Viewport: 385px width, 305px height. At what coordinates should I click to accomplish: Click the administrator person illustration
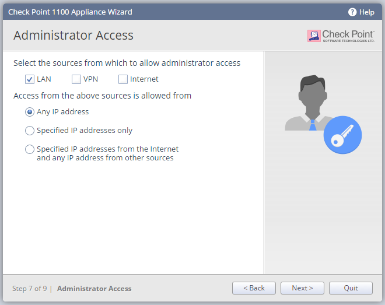(310, 103)
